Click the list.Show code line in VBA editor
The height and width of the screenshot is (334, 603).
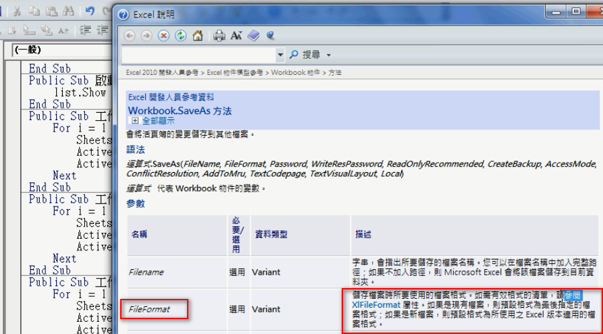[80, 92]
